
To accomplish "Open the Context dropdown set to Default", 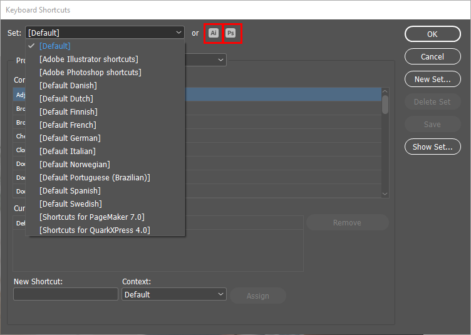I will pos(174,294).
